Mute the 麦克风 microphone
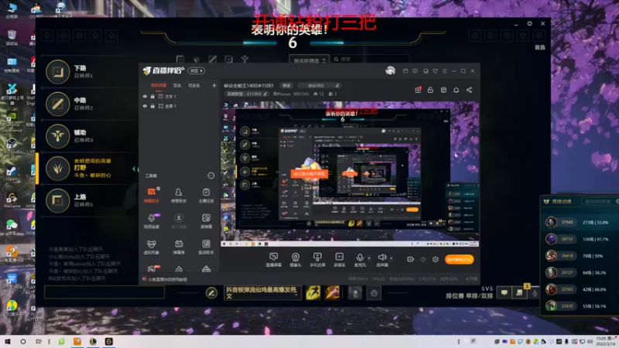Image resolution: width=619 pixels, height=348 pixels. pos(360,260)
